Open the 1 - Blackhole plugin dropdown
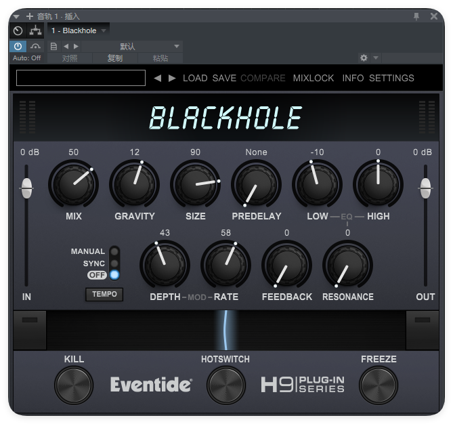The width and height of the screenshot is (453, 424). tap(79, 30)
